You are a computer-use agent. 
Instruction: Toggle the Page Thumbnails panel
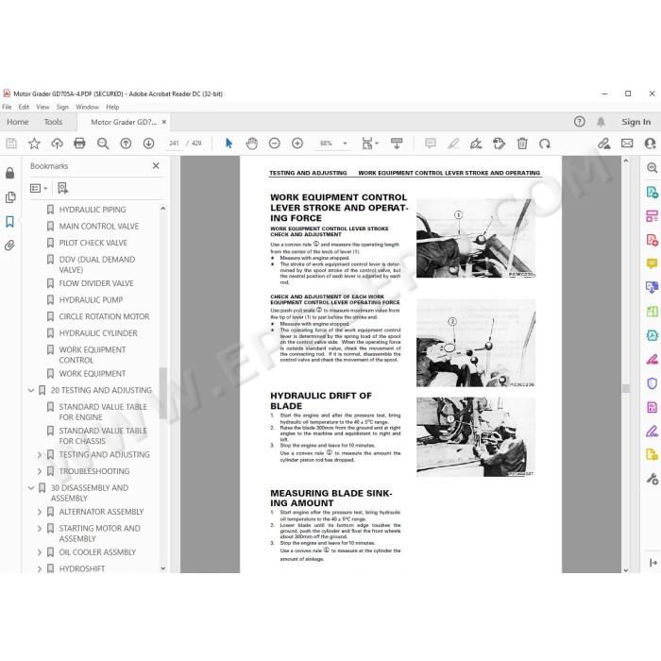coord(10,197)
